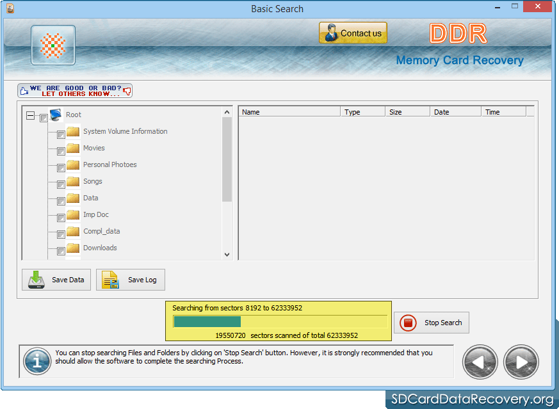This screenshot has height=409, width=559.
Task: Click the tree scrollbar up arrow
Action: pyautogui.click(x=227, y=112)
